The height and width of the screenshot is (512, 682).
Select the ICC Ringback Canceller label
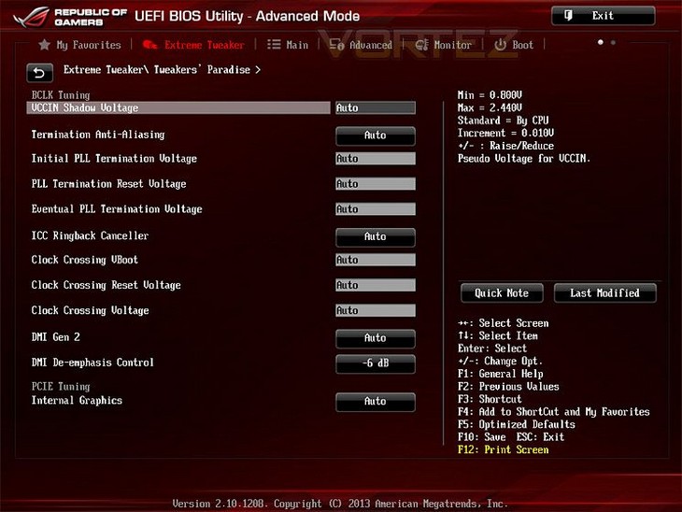[x=90, y=235]
